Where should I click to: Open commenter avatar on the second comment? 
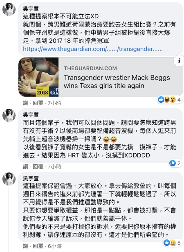[x=9, y=115]
